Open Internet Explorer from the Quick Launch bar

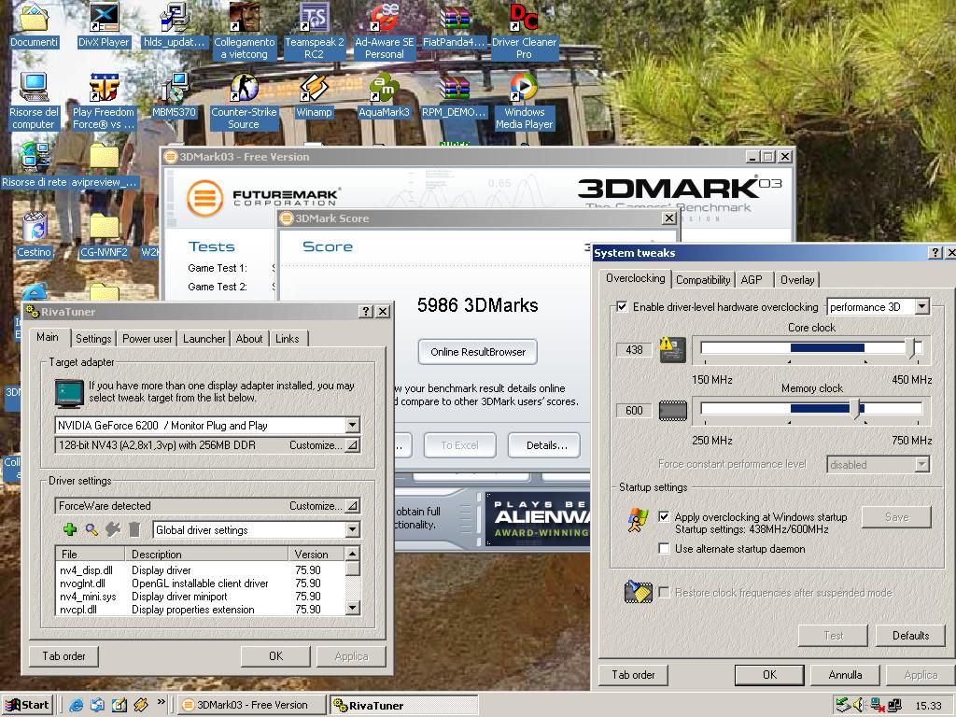[x=76, y=705]
